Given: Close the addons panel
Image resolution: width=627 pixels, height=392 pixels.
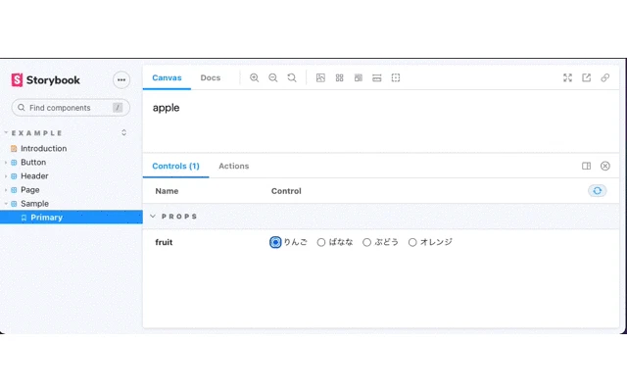Looking at the screenshot, I should pos(605,166).
